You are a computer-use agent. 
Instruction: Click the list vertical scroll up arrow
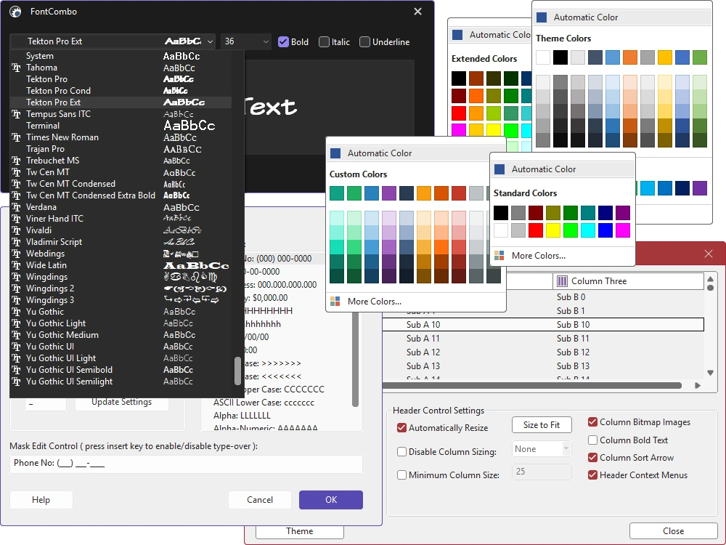711,279
